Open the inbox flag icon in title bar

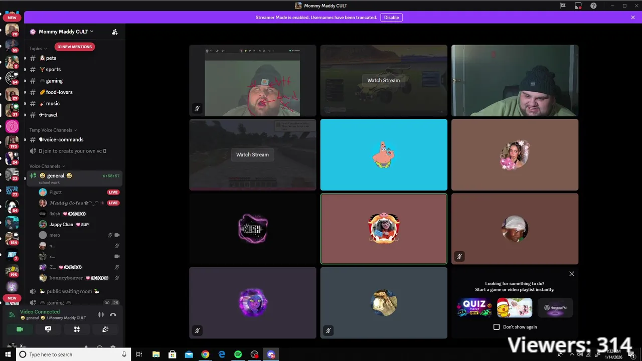[x=563, y=6]
